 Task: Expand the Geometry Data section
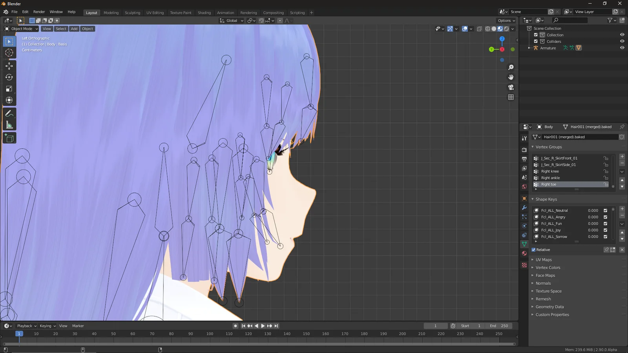pyautogui.click(x=549, y=307)
